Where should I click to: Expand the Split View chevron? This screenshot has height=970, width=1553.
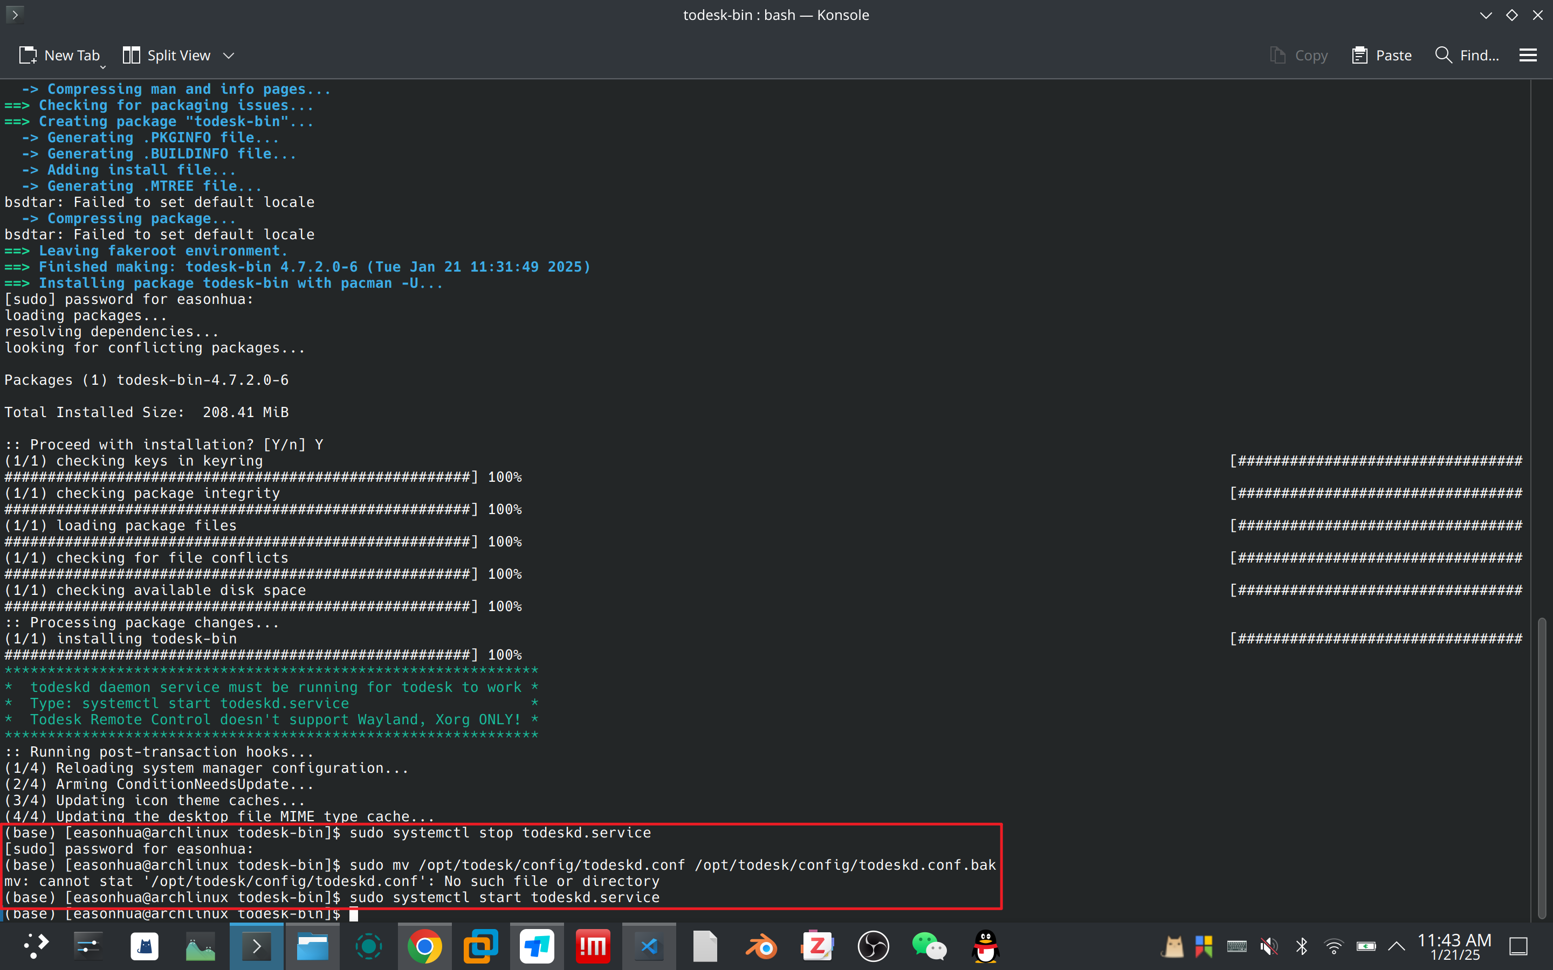pos(229,56)
